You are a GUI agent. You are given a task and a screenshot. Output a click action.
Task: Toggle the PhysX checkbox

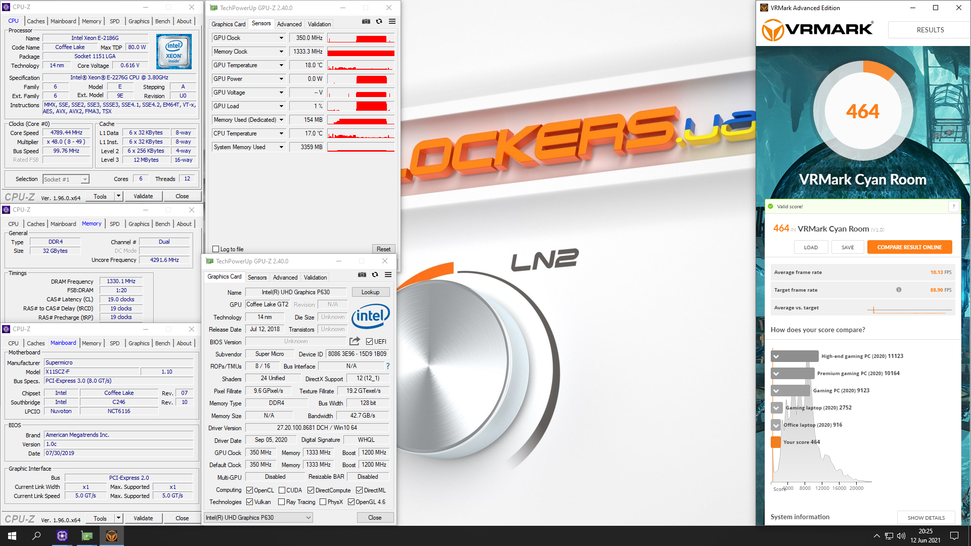pos(323,502)
